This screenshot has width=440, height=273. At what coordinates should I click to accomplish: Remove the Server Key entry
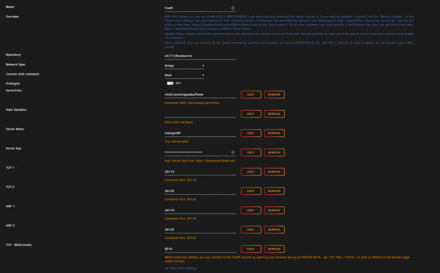click(274, 152)
